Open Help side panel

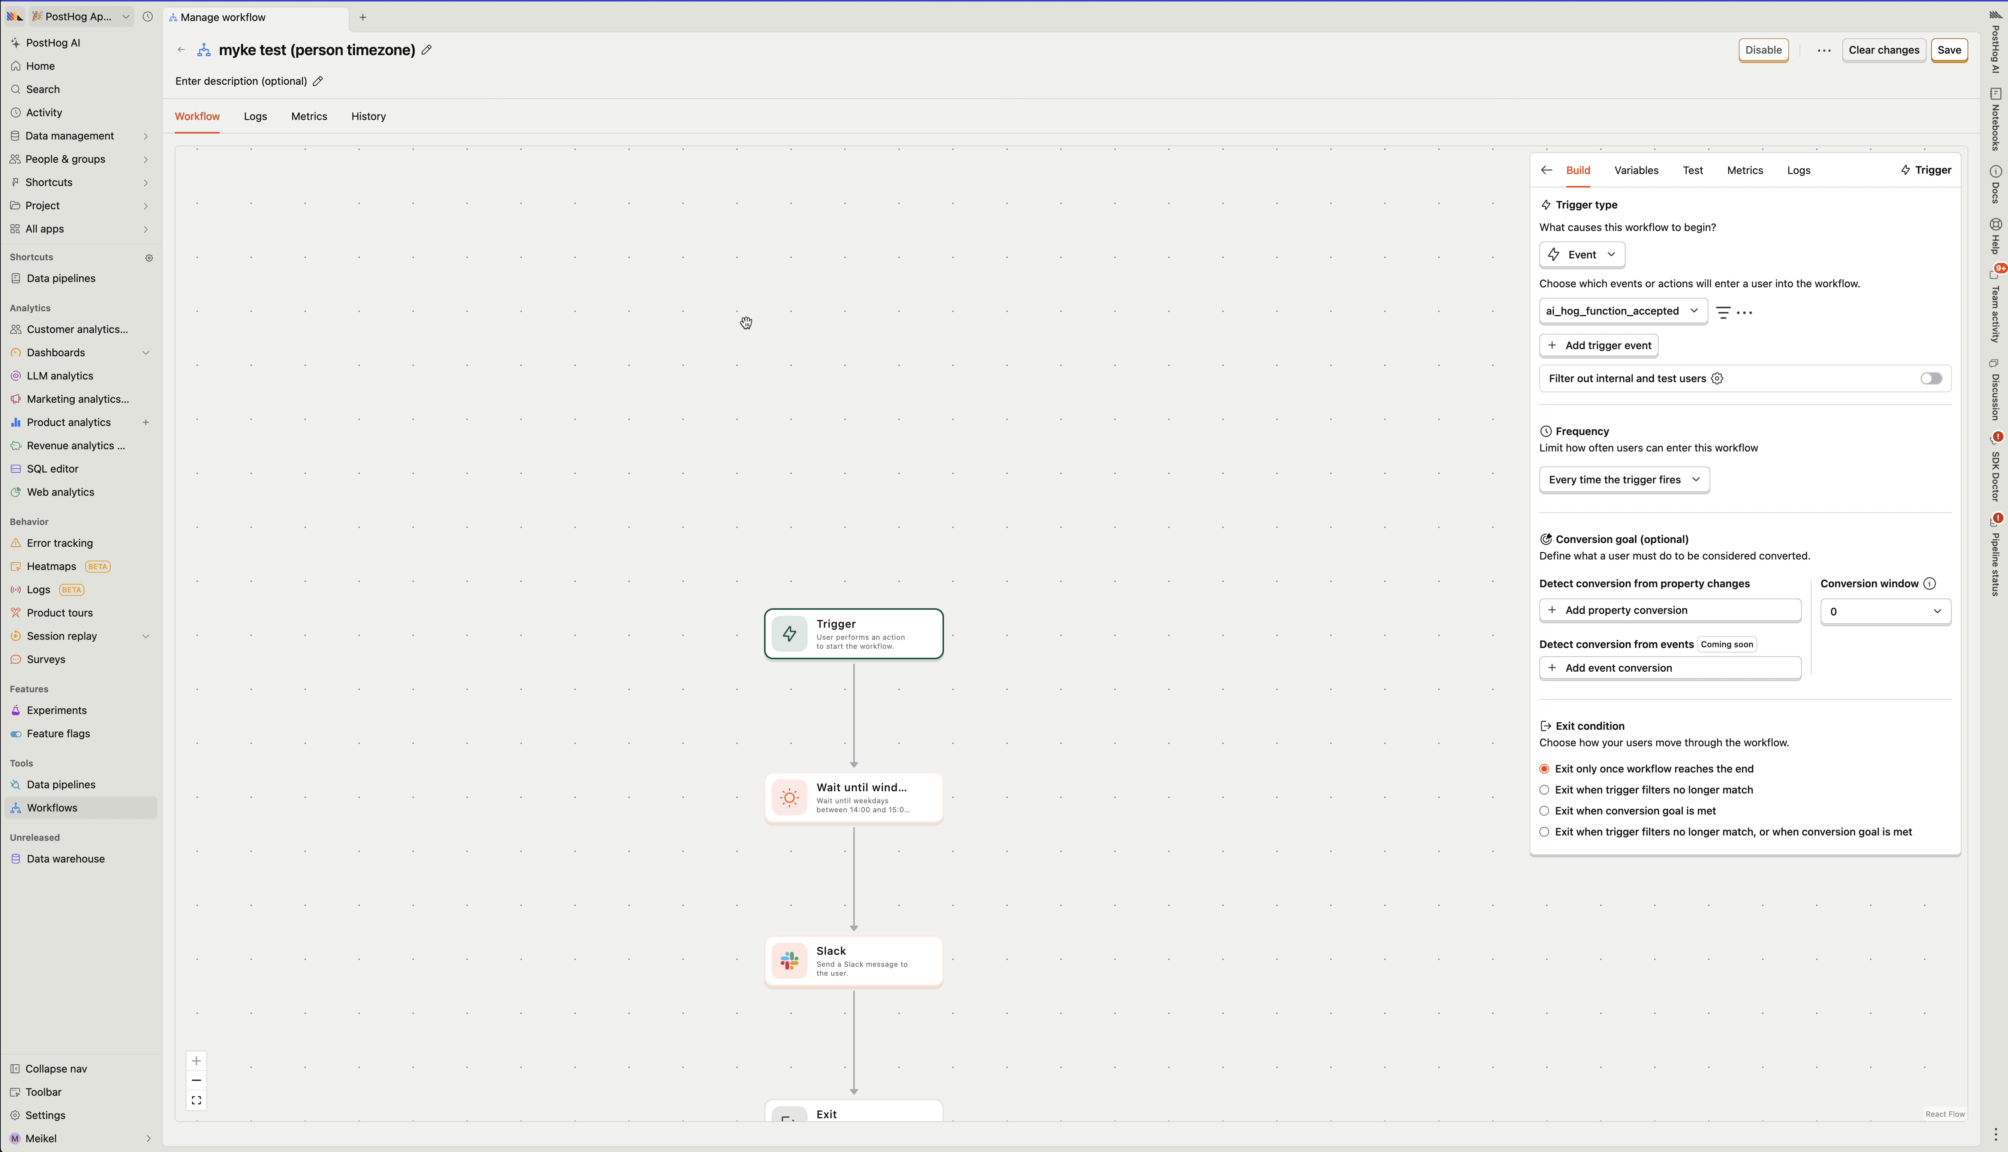click(x=1995, y=237)
